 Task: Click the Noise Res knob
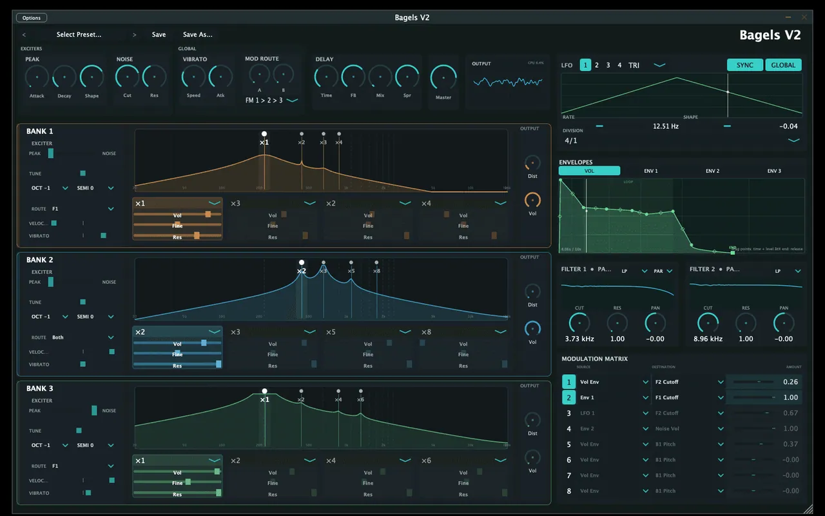coord(154,77)
